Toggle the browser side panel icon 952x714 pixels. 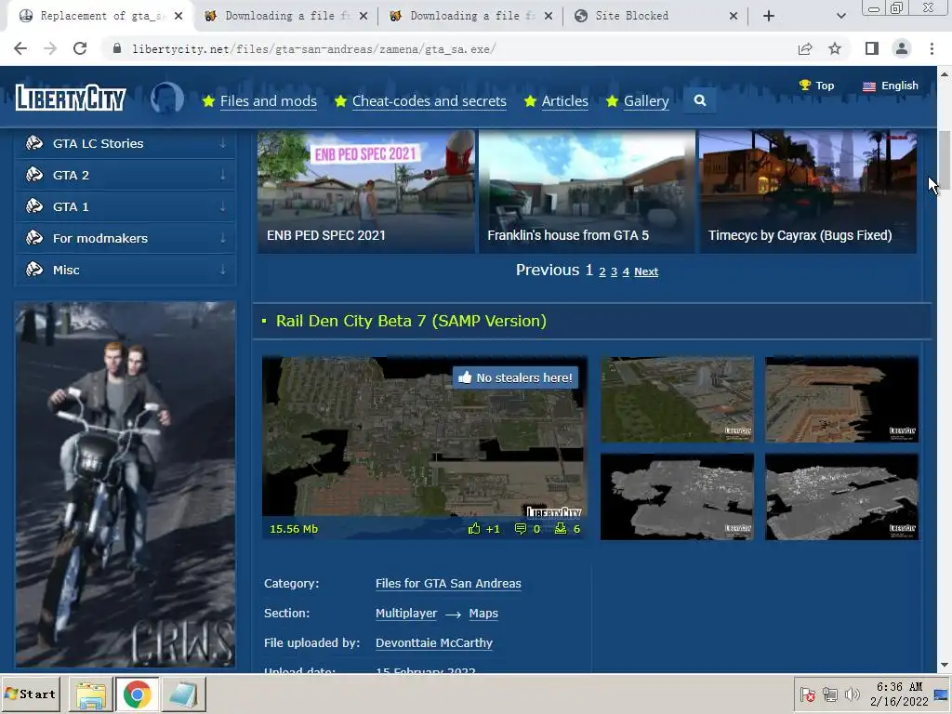pyautogui.click(x=872, y=48)
